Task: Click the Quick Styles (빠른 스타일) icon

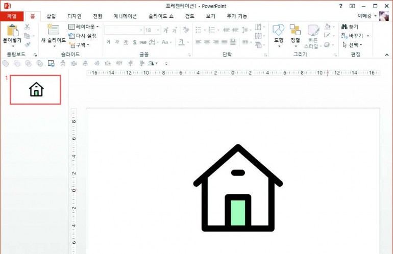Action: point(313,31)
